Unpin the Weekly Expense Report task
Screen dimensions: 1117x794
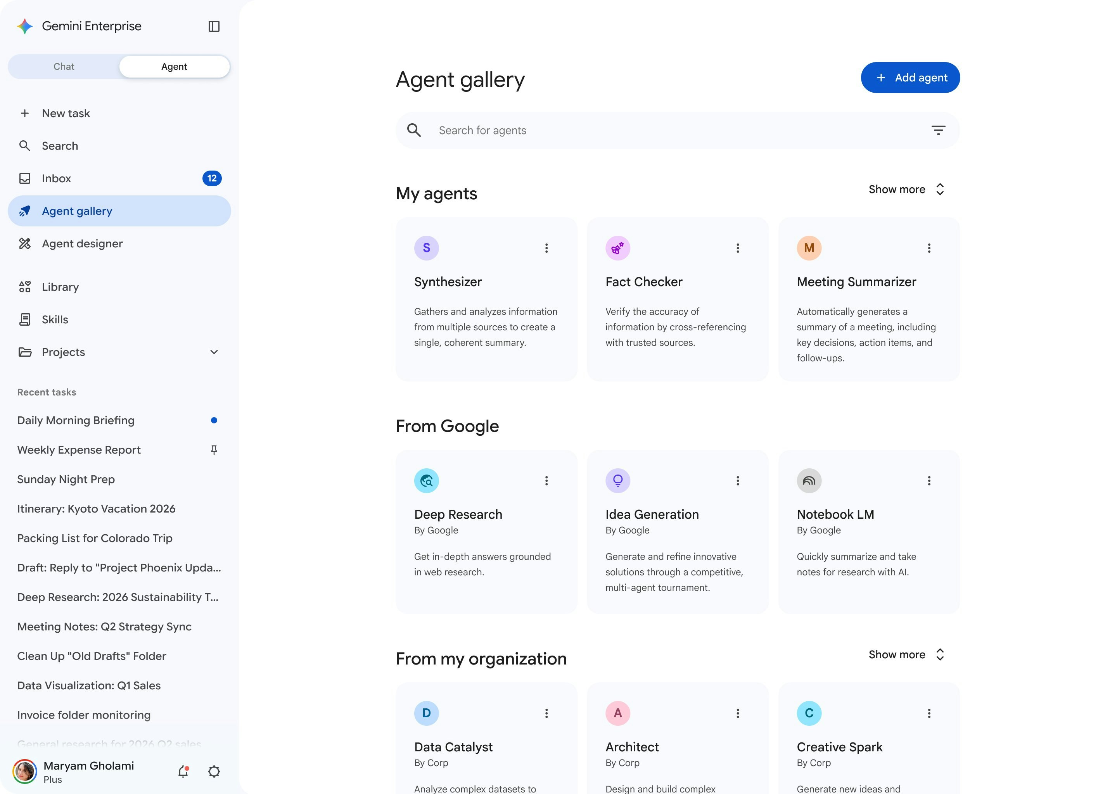214,450
